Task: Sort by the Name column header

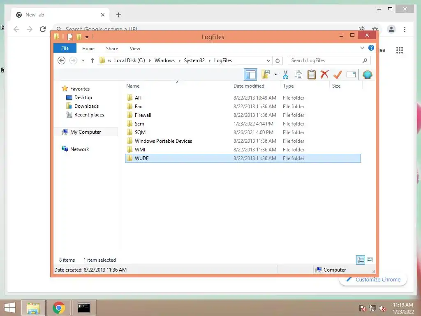Action: pyautogui.click(x=177, y=86)
